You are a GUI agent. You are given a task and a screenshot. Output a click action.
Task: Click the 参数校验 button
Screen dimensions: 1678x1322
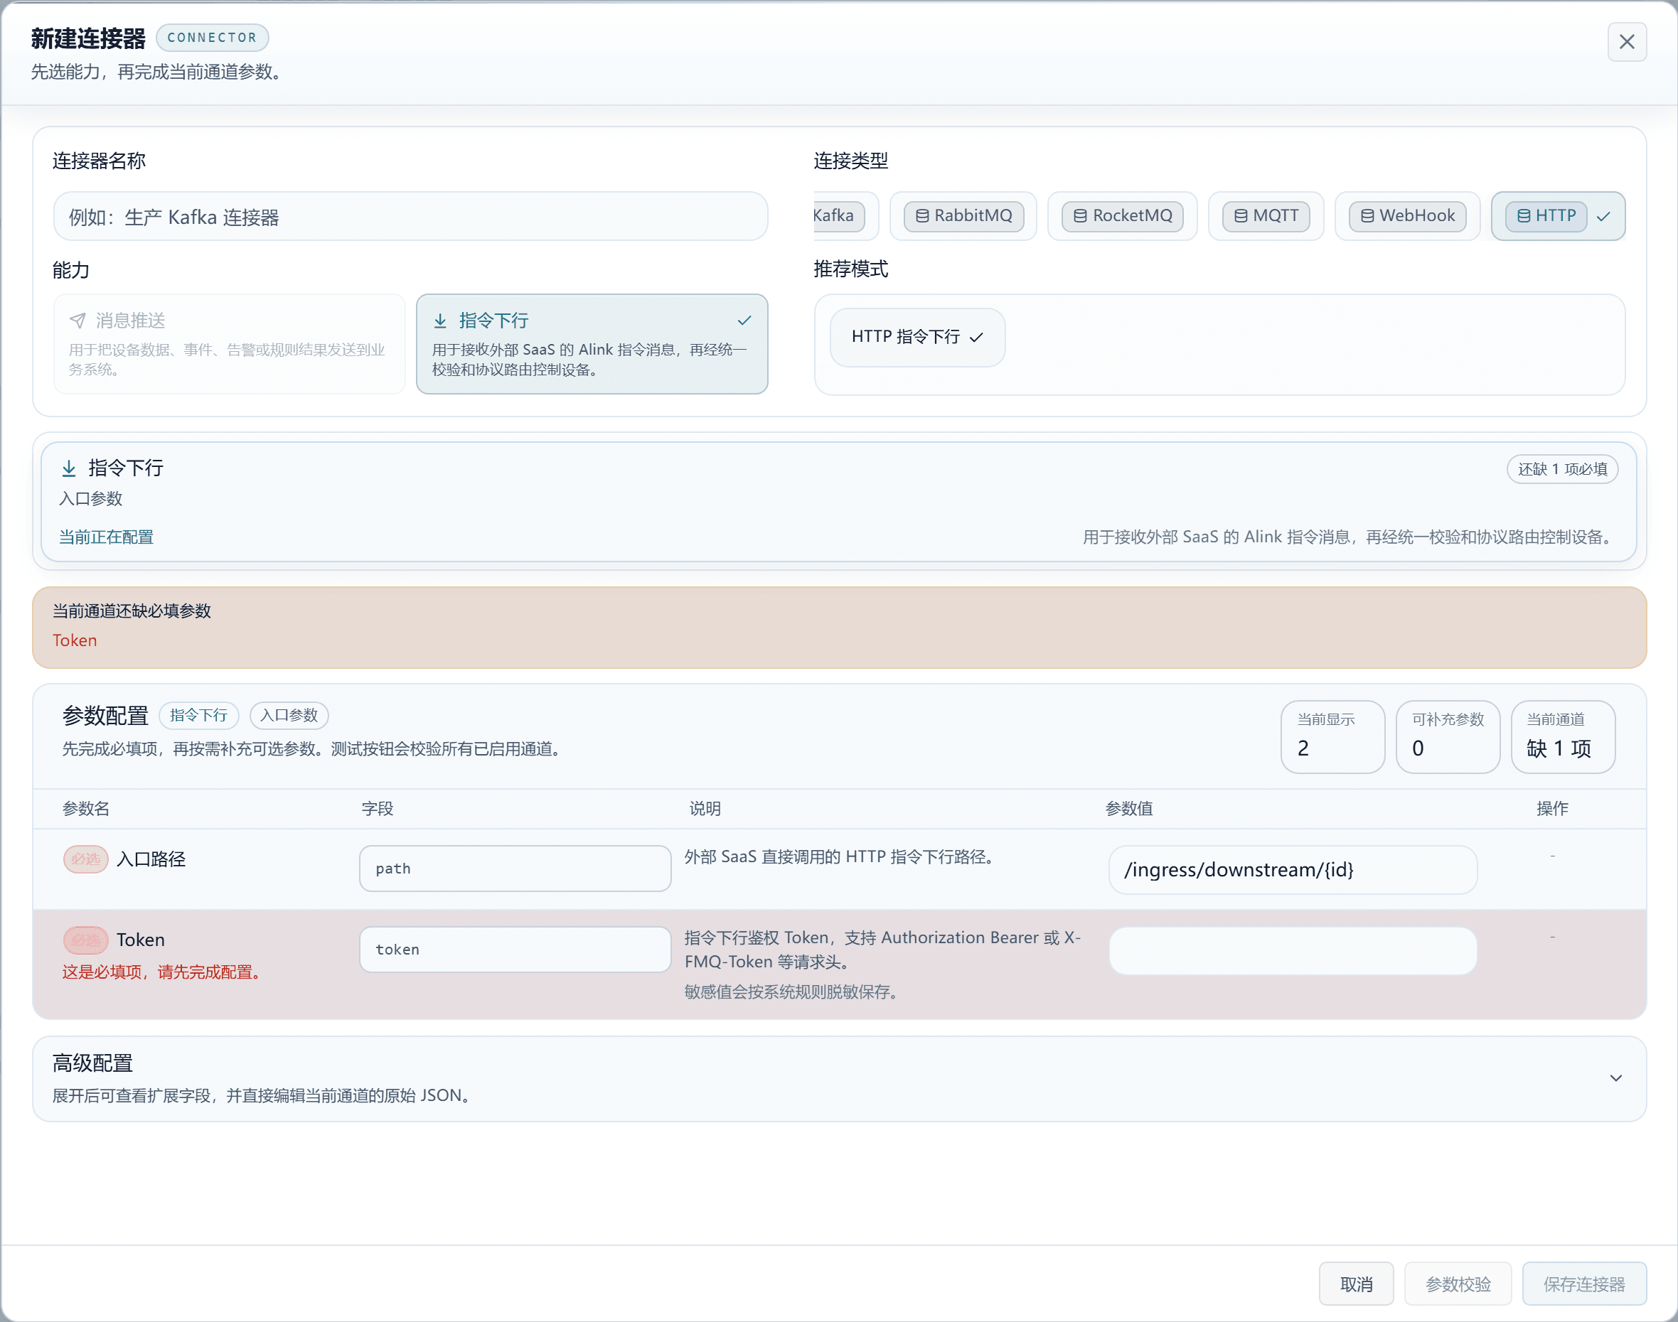tap(1458, 1284)
